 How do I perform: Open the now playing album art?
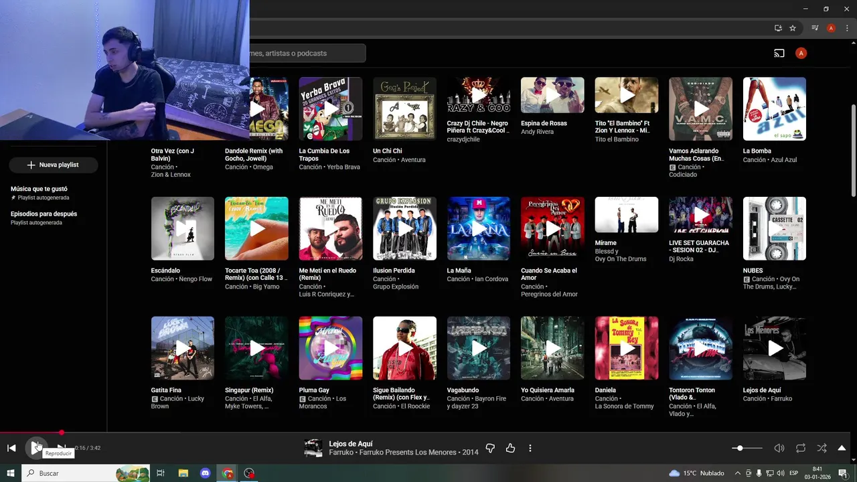point(313,448)
